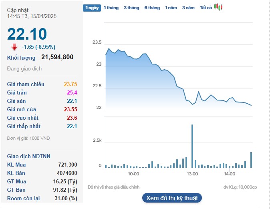Click the current price 22.10

(x=27, y=34)
